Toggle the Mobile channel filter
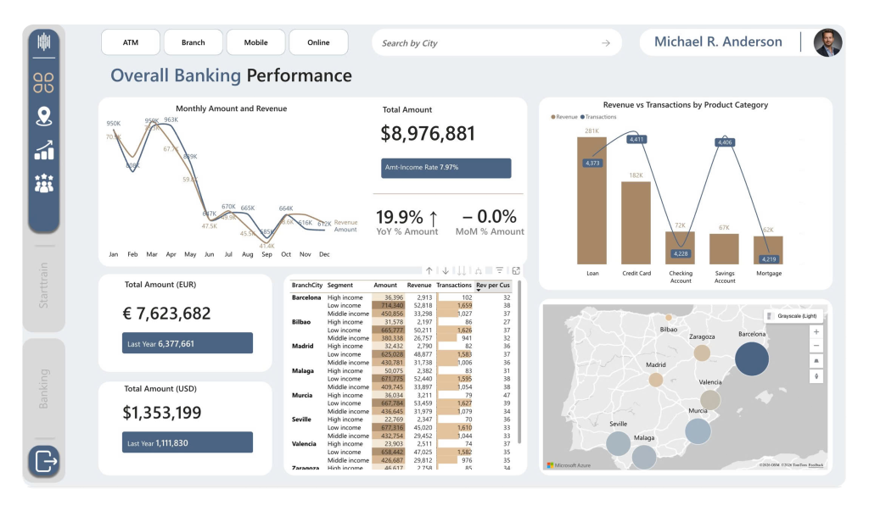 coord(256,42)
